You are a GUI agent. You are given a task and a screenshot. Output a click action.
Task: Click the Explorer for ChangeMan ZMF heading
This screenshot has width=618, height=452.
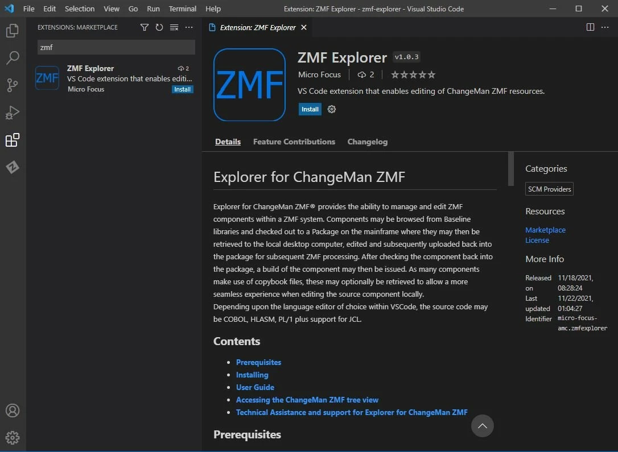click(x=310, y=177)
